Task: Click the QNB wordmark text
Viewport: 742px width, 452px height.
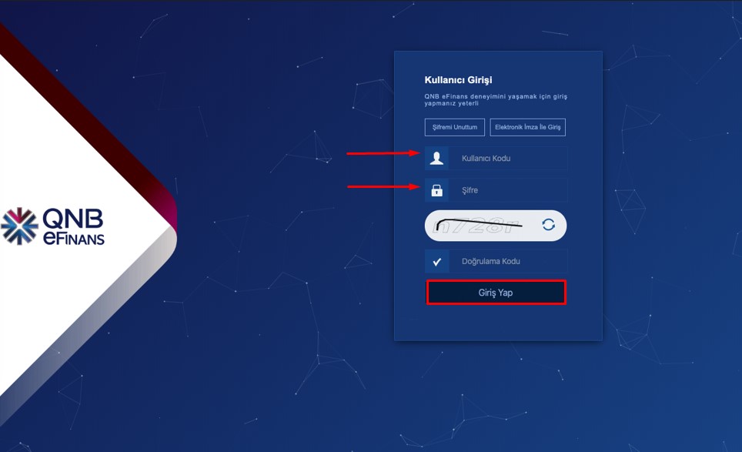Action: pos(73,218)
